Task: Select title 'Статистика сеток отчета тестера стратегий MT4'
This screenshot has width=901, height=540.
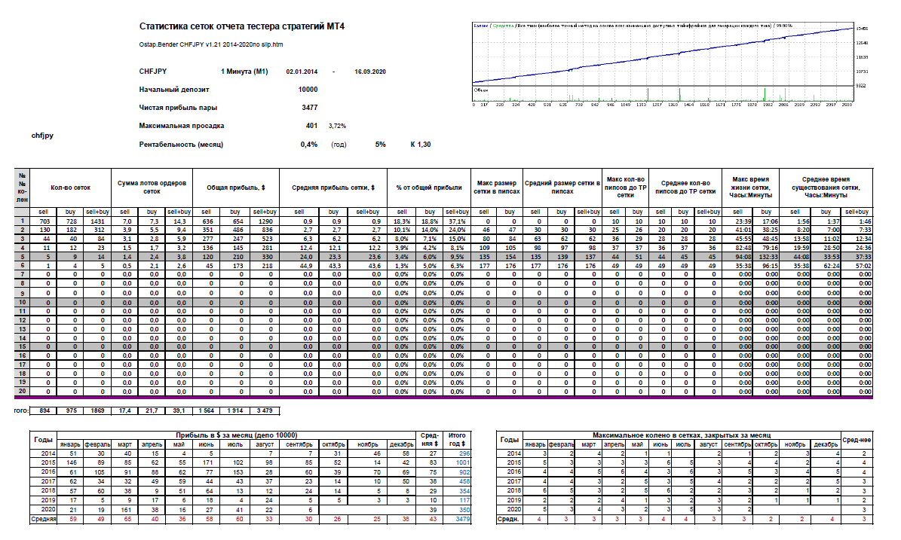Action: tap(242, 26)
